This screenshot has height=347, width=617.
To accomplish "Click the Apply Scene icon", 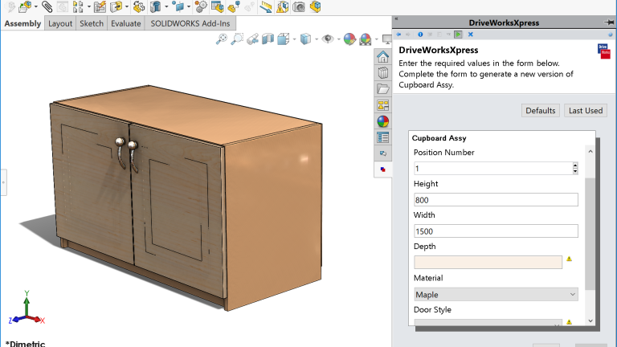I will 366,39.
